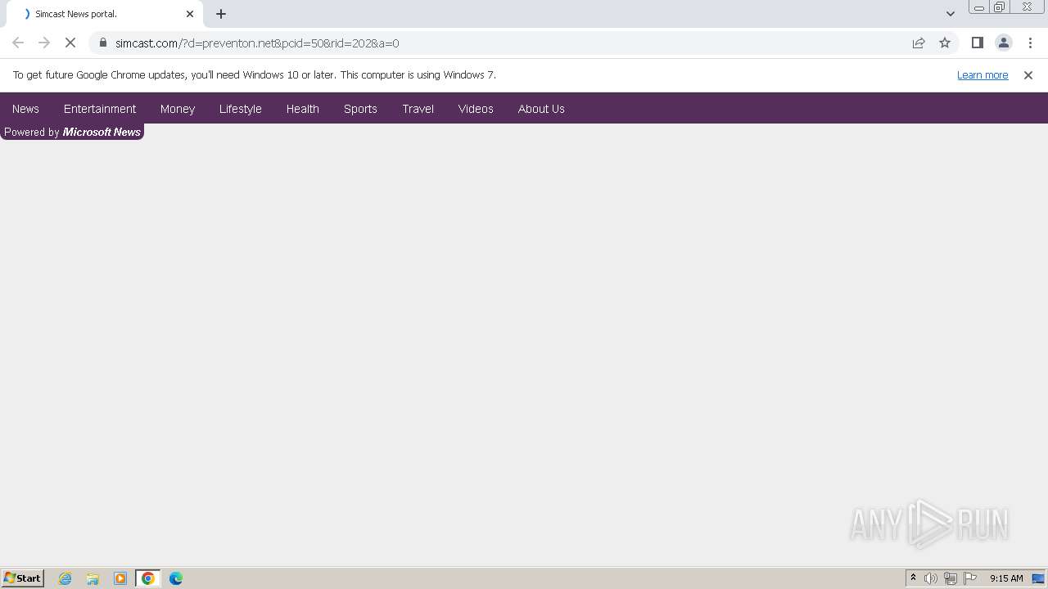The image size is (1048, 589).
Task: Dismiss the Chrome update notice
Action: pyautogui.click(x=1028, y=75)
